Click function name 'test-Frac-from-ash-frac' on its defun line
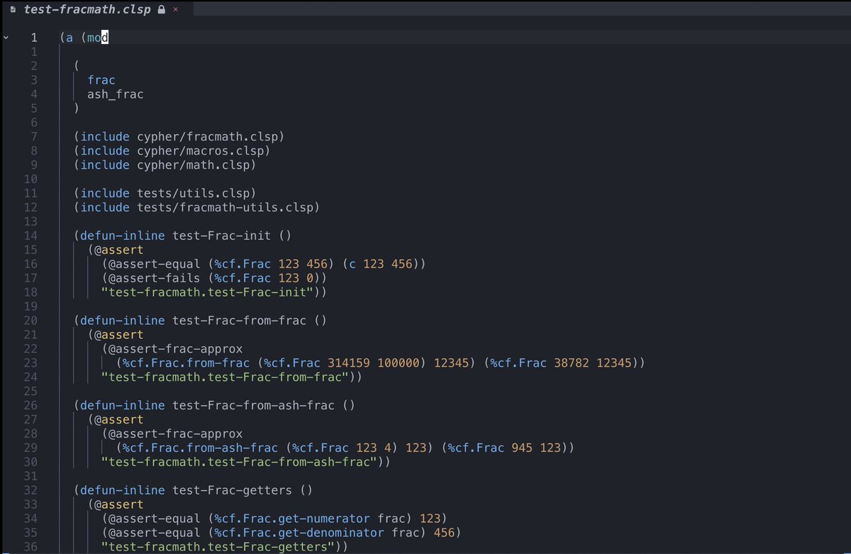 (x=253, y=405)
